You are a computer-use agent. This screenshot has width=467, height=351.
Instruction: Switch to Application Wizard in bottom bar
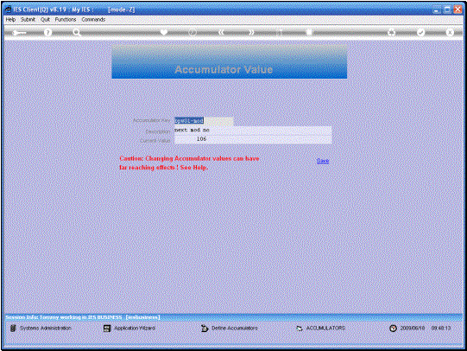coord(129,329)
